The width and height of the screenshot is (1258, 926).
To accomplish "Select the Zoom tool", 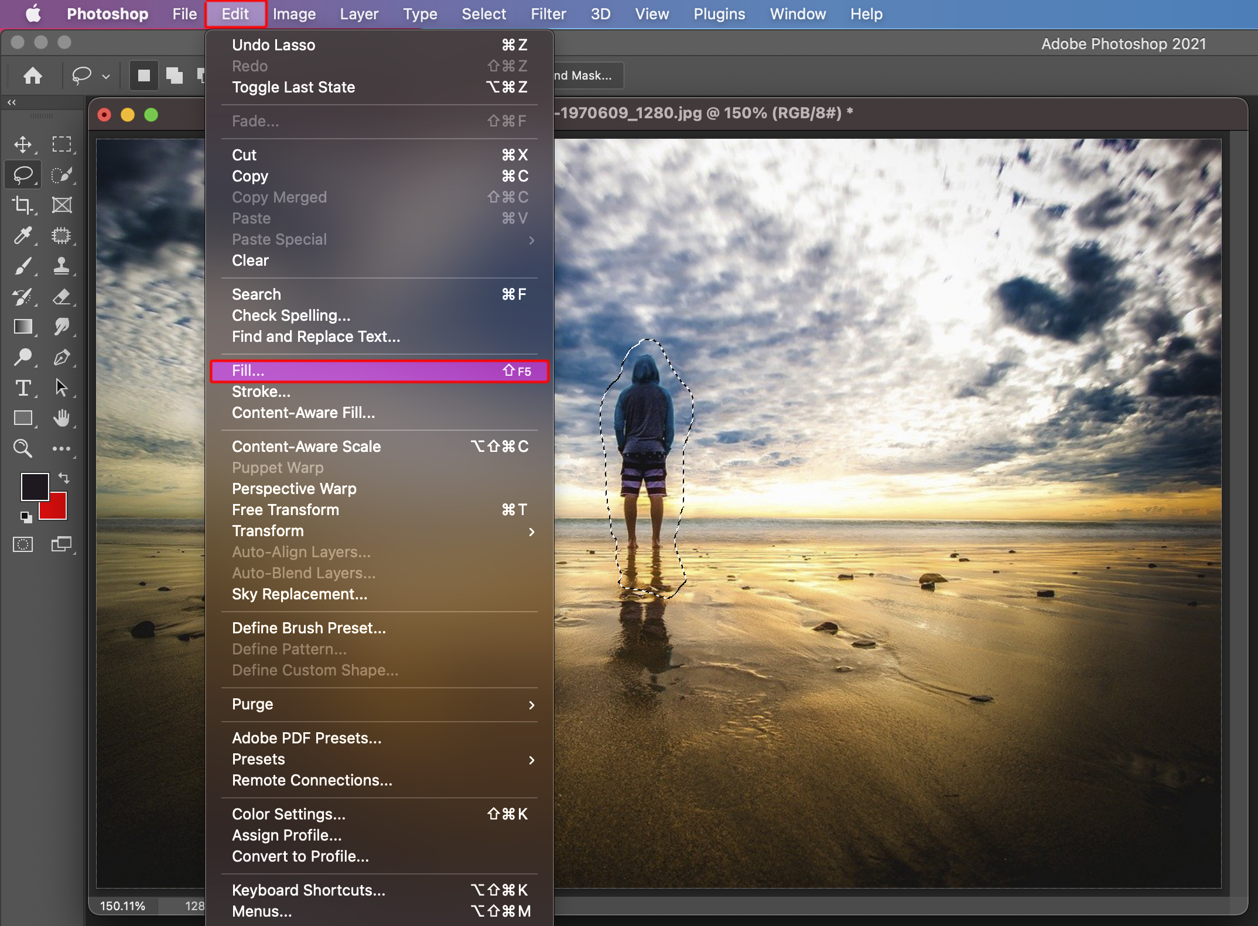I will 23,448.
